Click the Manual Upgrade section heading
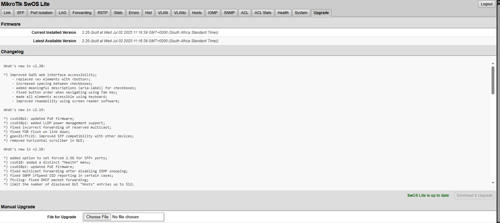 (x=18, y=207)
